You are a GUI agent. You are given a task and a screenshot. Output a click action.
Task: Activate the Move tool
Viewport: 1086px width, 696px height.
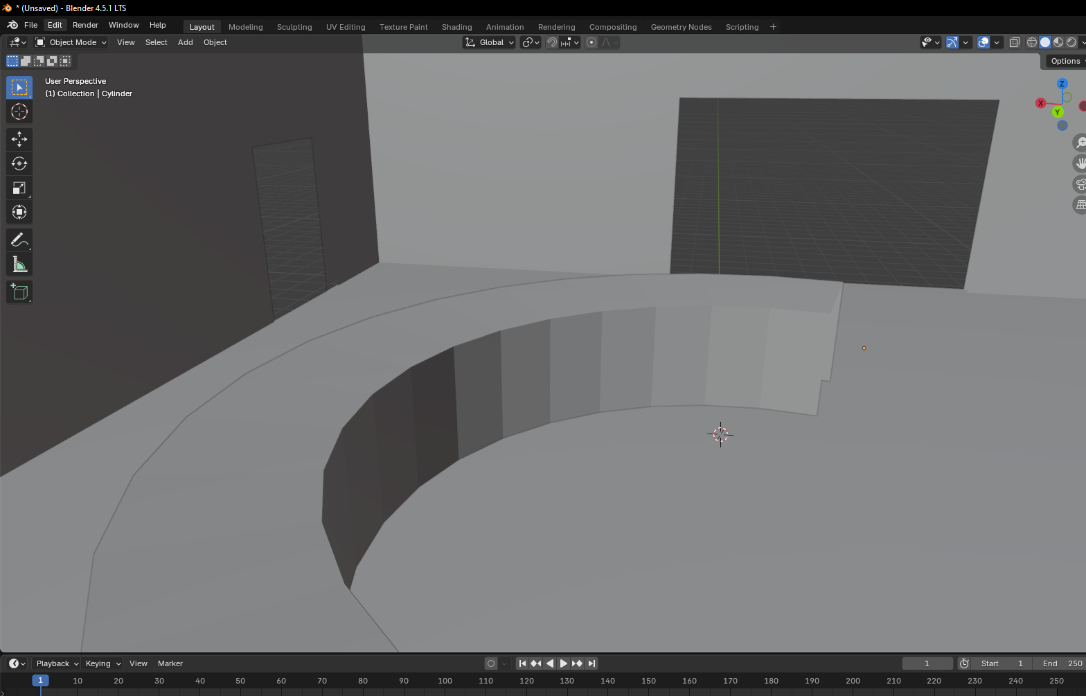[x=19, y=139]
